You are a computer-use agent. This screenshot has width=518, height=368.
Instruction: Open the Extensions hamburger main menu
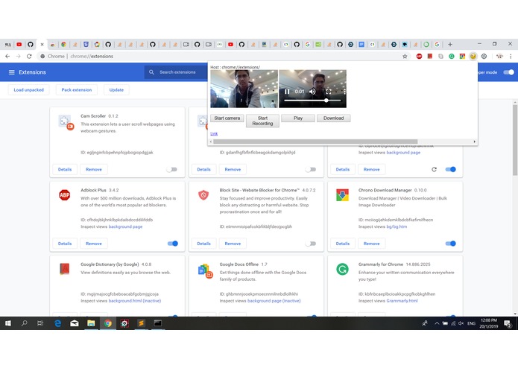(x=12, y=72)
